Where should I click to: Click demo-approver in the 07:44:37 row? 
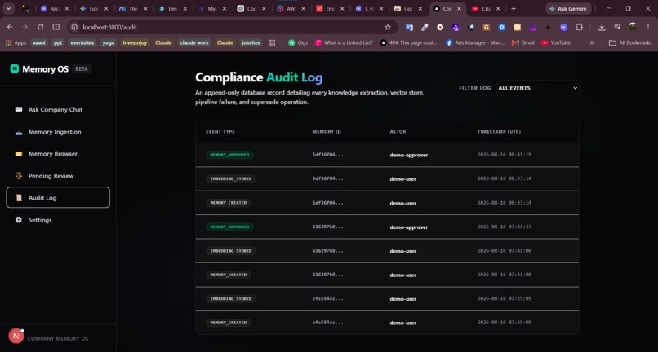click(x=409, y=227)
